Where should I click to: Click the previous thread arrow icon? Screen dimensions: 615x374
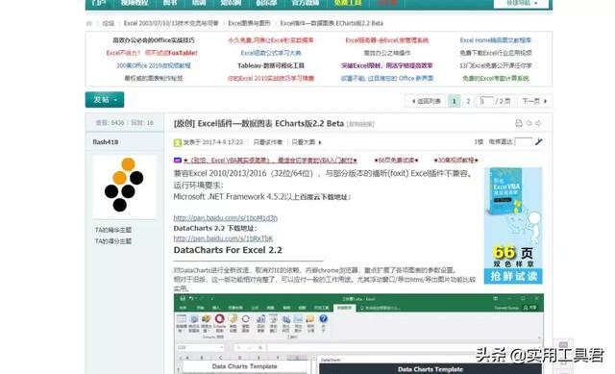529,123
